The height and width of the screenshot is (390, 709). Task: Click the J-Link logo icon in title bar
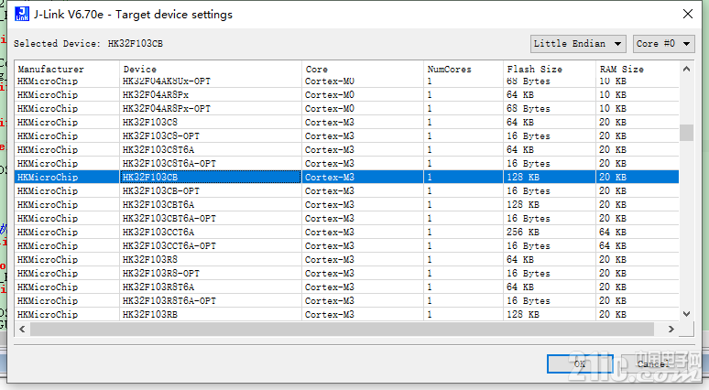point(22,14)
